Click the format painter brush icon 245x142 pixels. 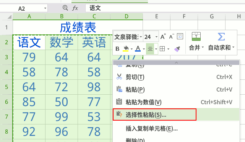tap(177, 49)
